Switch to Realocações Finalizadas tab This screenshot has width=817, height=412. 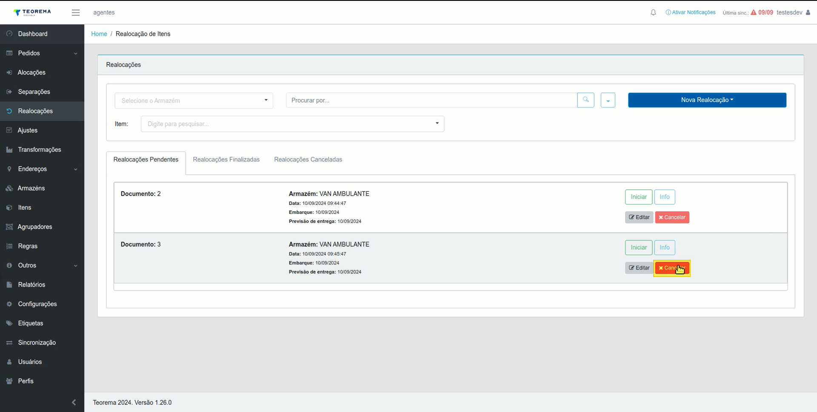coord(226,159)
